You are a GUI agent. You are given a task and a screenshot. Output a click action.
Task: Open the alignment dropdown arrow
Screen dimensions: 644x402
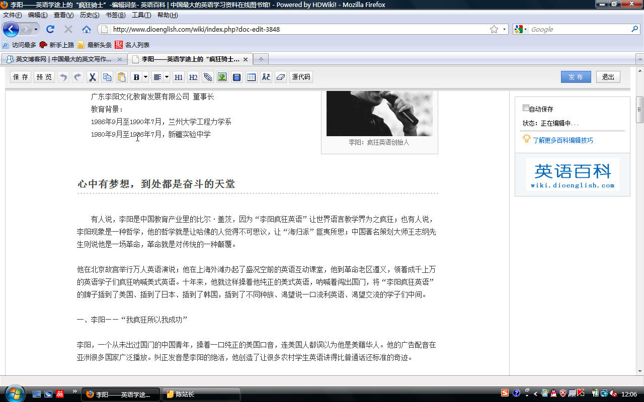click(167, 77)
